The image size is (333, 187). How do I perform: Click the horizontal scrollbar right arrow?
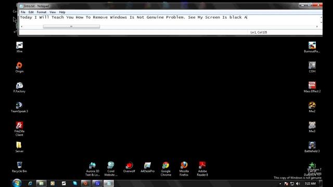point(317,26)
